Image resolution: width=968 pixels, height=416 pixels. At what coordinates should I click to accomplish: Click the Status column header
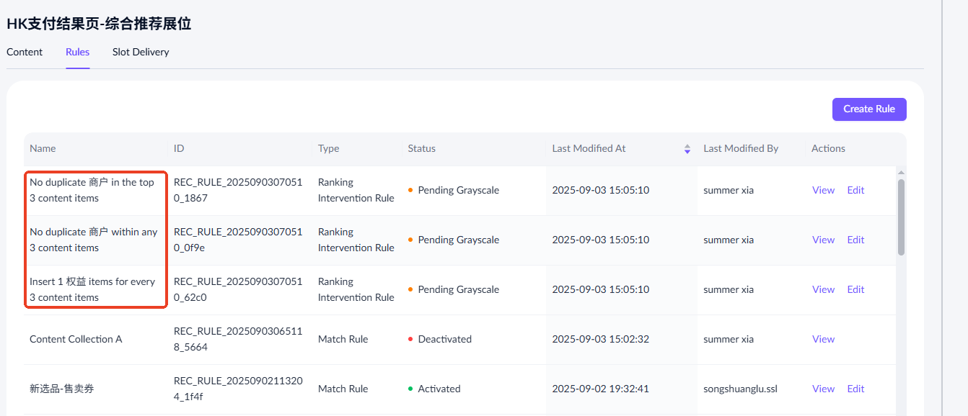pyautogui.click(x=421, y=148)
